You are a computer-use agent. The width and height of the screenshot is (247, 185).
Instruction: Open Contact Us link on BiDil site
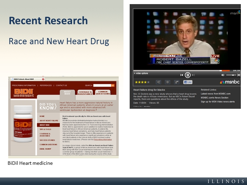(61, 85)
